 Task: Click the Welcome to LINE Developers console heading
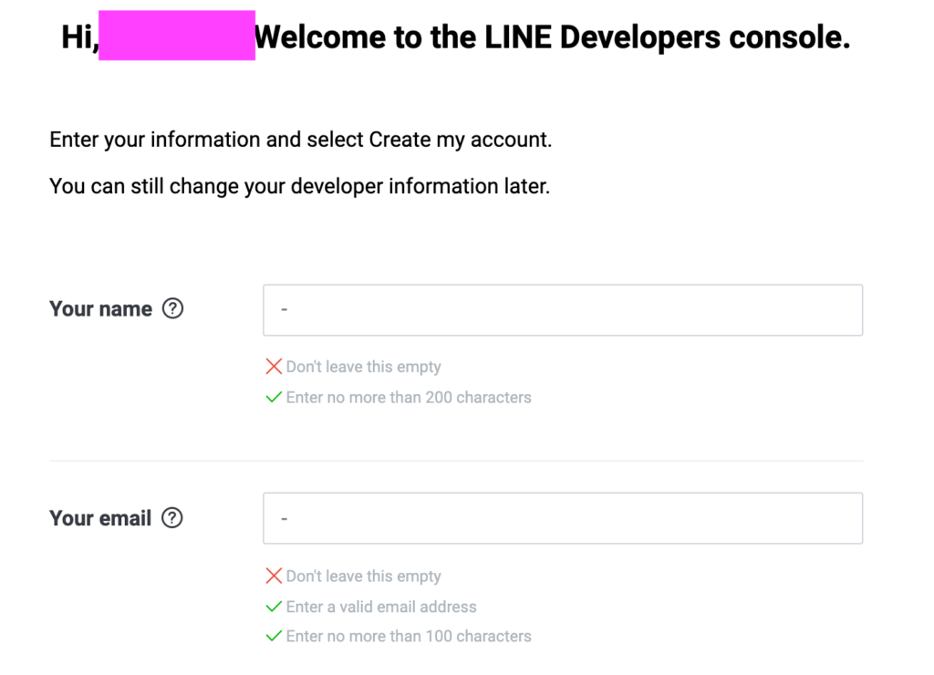[552, 37]
